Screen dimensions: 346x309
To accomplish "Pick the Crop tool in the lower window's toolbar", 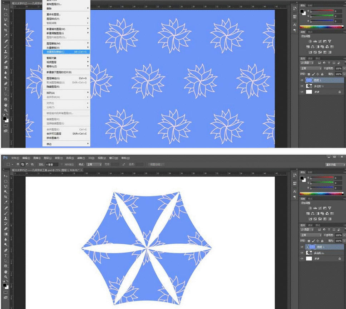I will click(x=6, y=197).
